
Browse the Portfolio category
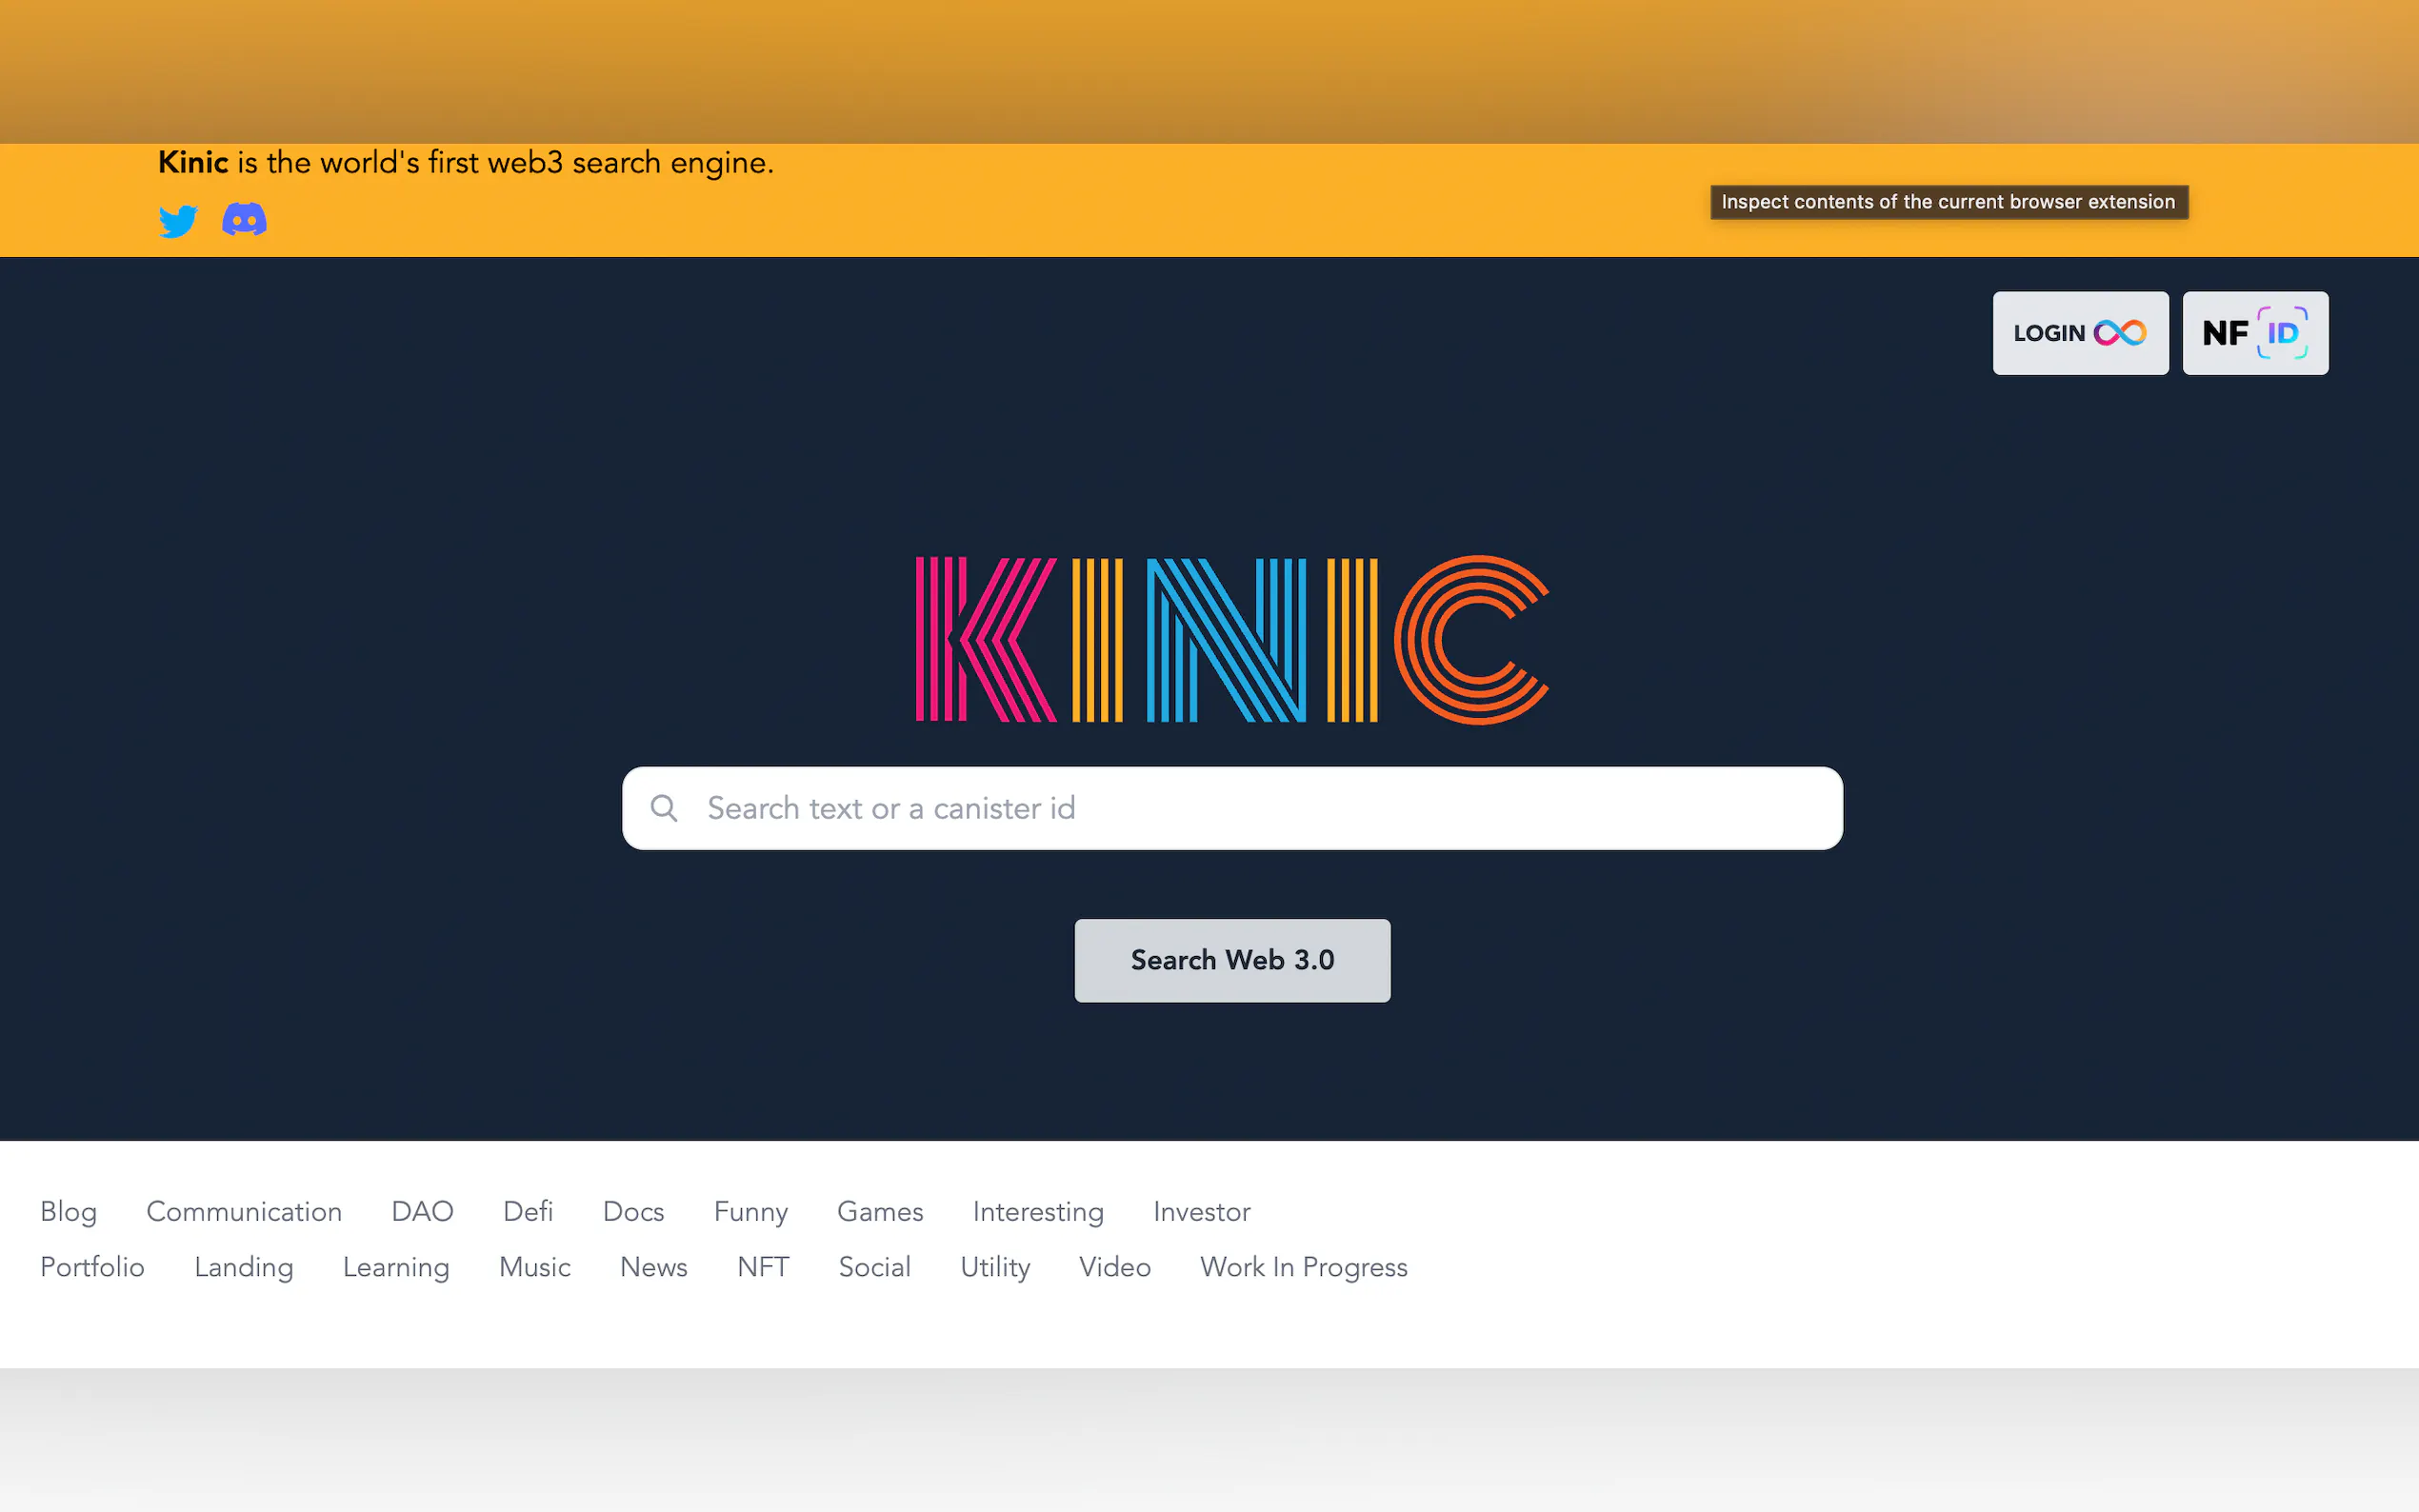93,1267
